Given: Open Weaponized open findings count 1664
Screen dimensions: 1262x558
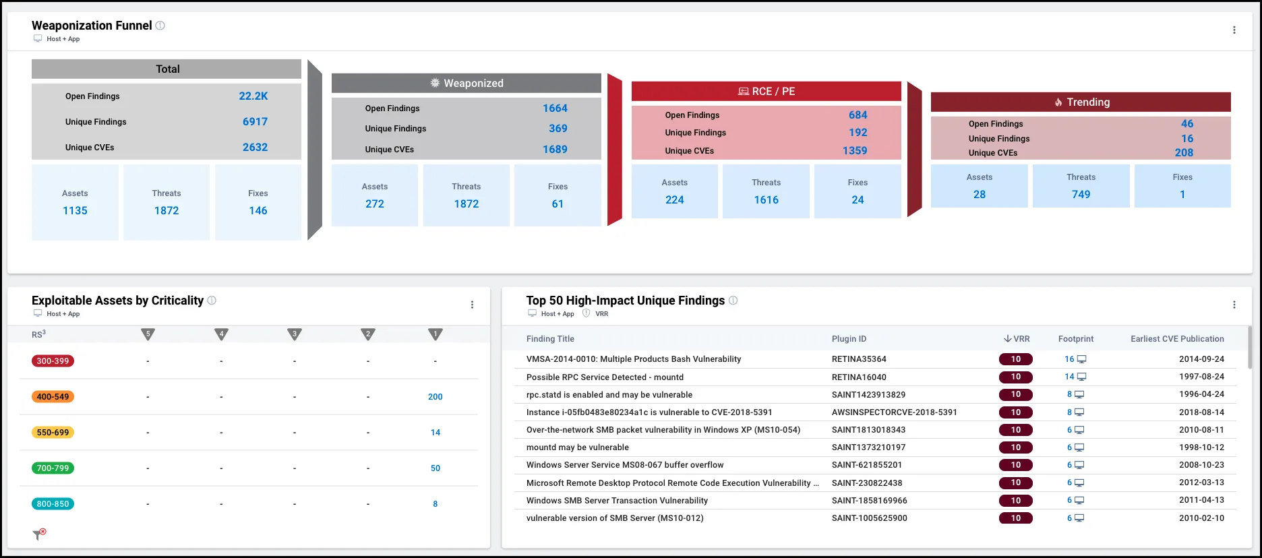Looking at the screenshot, I should pos(555,108).
